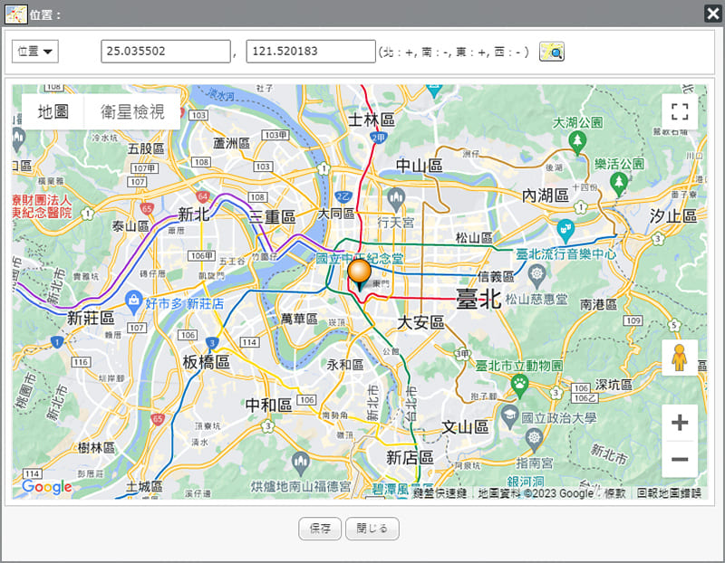The width and height of the screenshot is (725, 563).
Task: Click the 臺北市立動物園 paw marker
Action: point(519,386)
